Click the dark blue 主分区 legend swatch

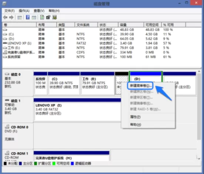(x=20, y=163)
